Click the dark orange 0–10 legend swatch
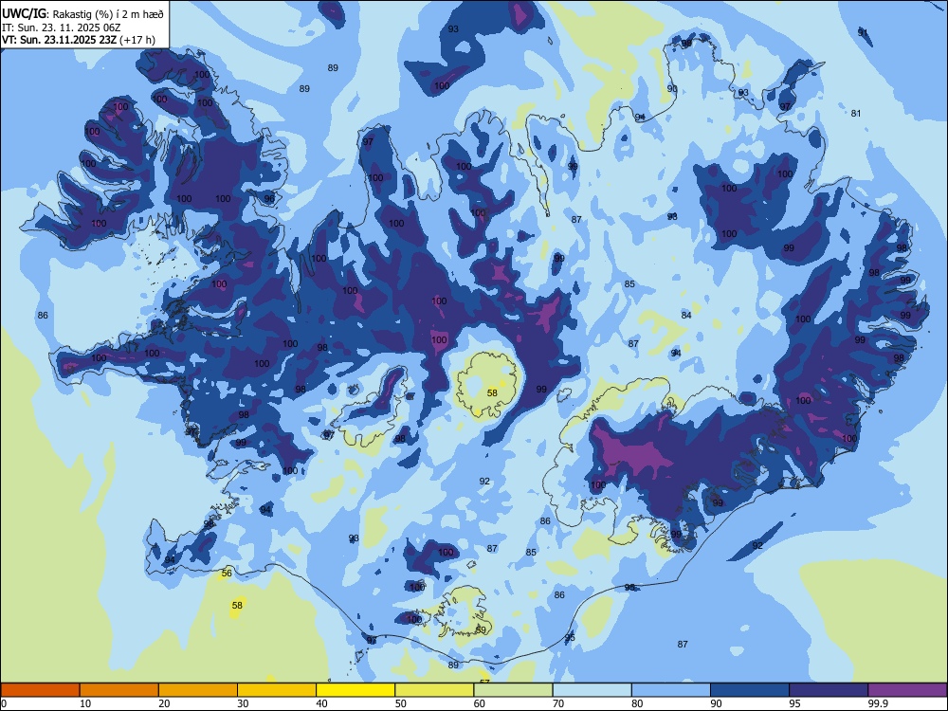This screenshot has height=711, width=948. [41, 690]
